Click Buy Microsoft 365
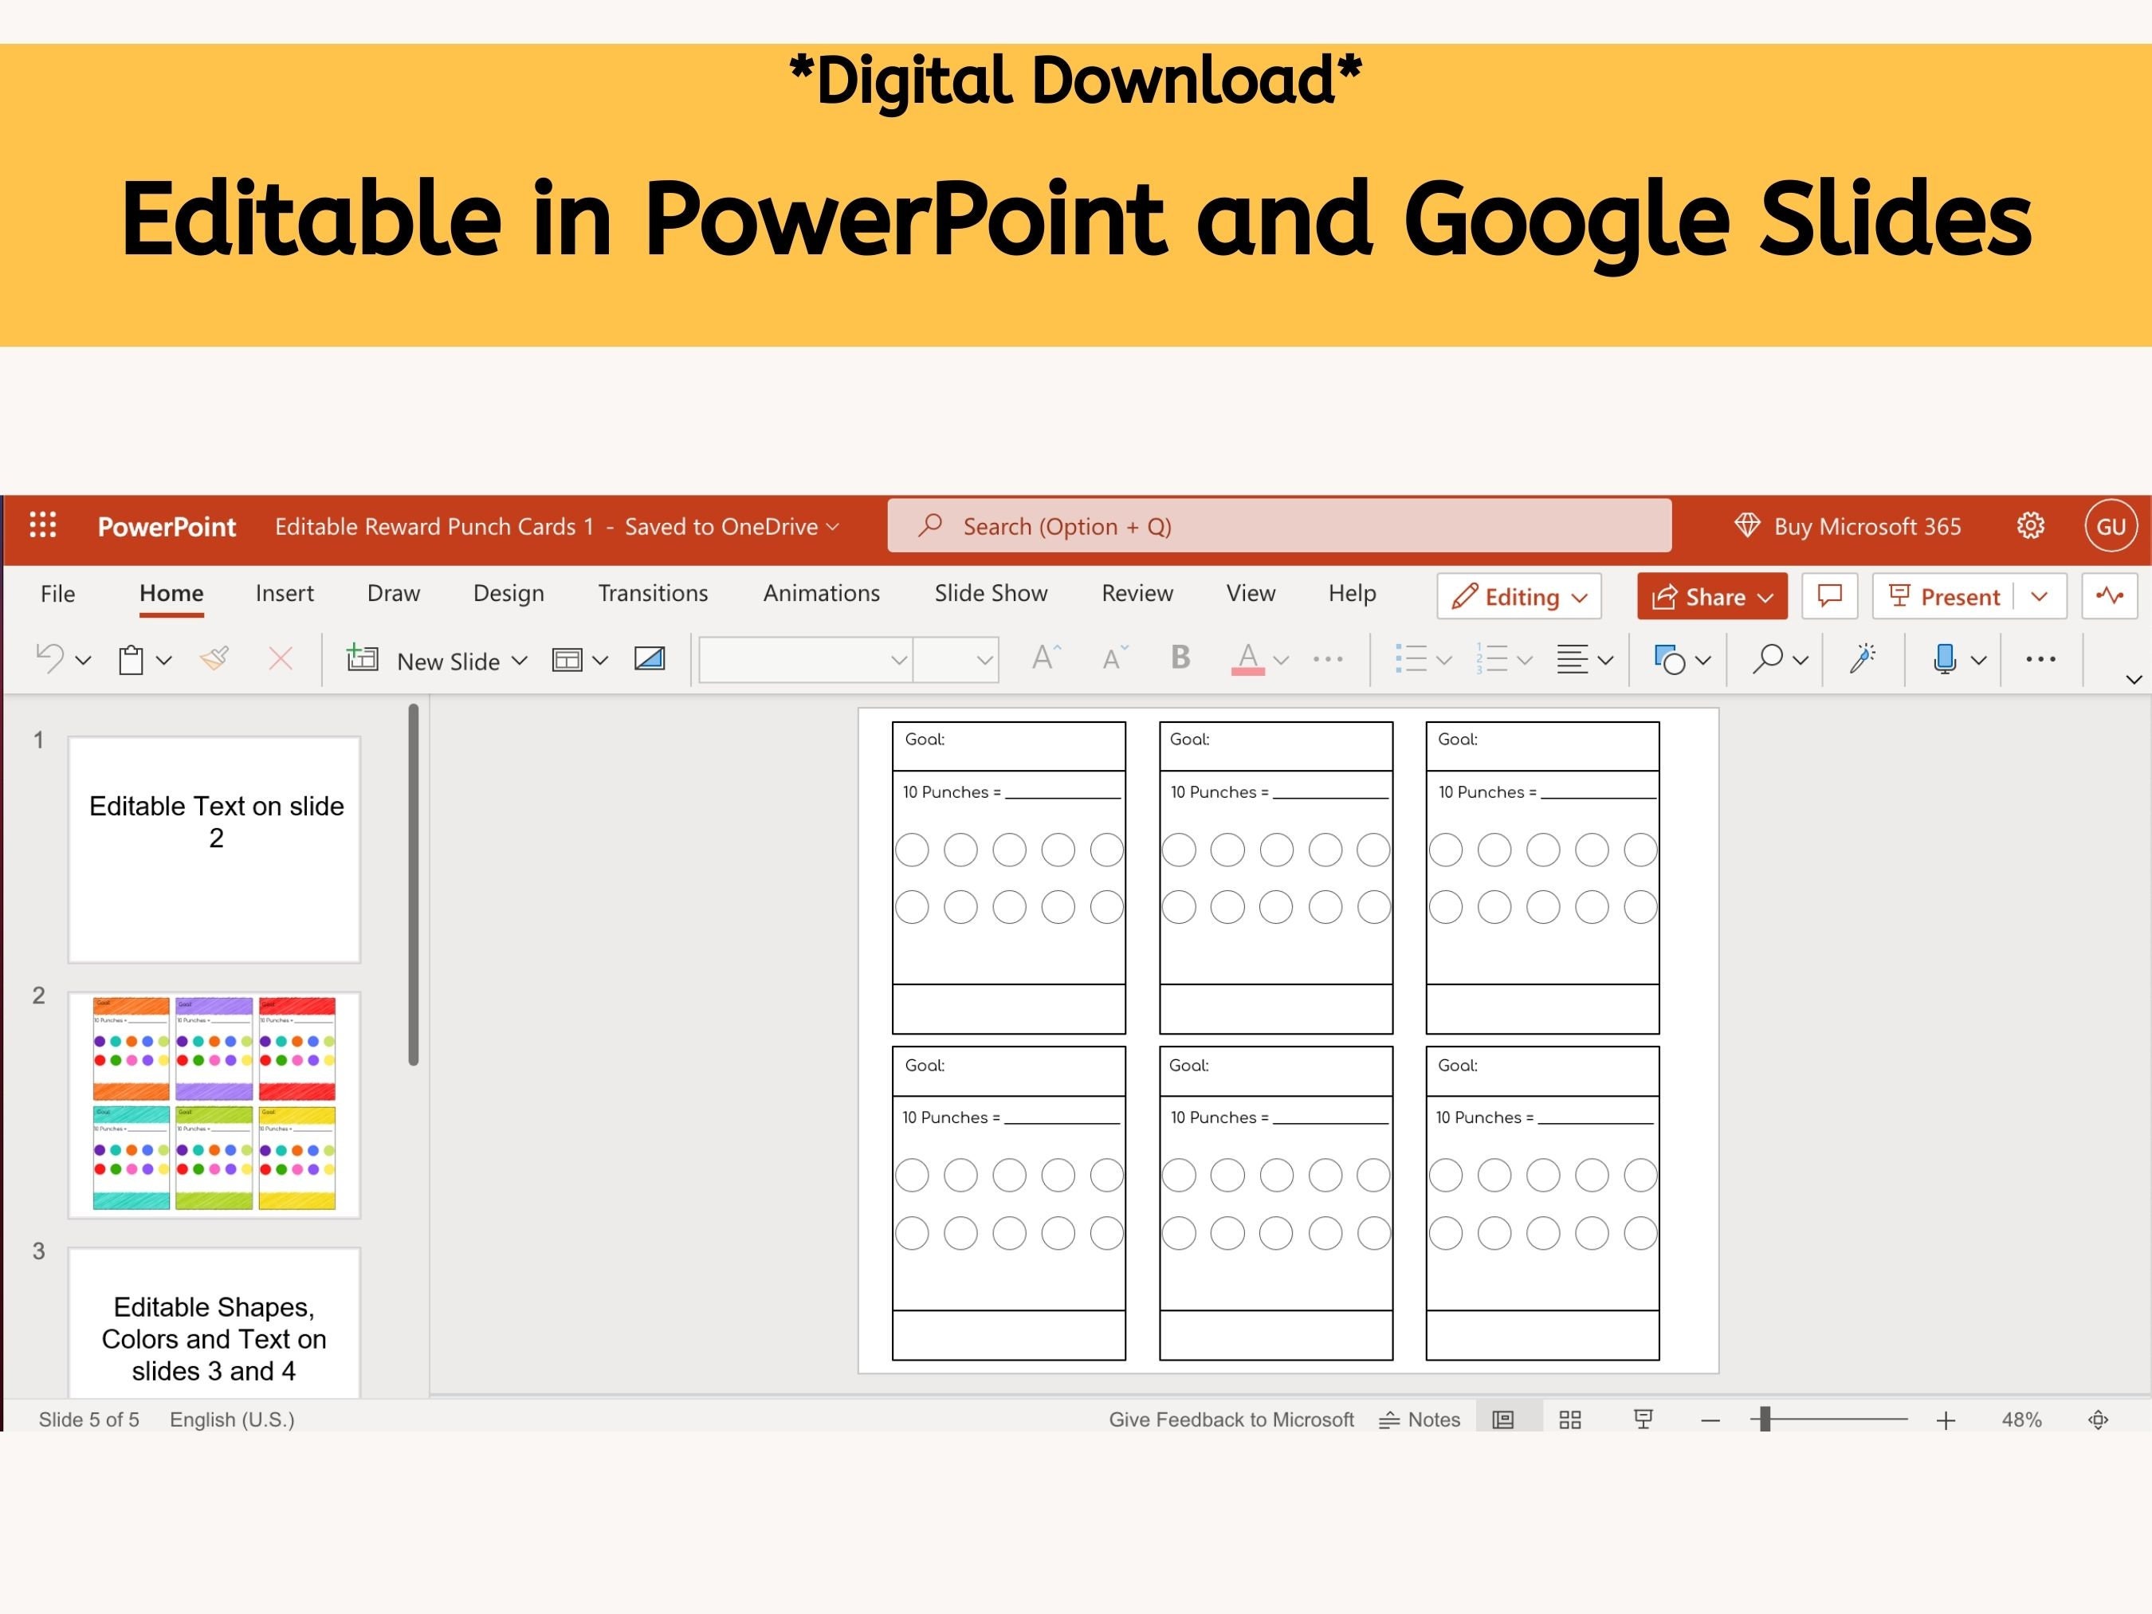Image resolution: width=2152 pixels, height=1614 pixels. [x=1848, y=526]
